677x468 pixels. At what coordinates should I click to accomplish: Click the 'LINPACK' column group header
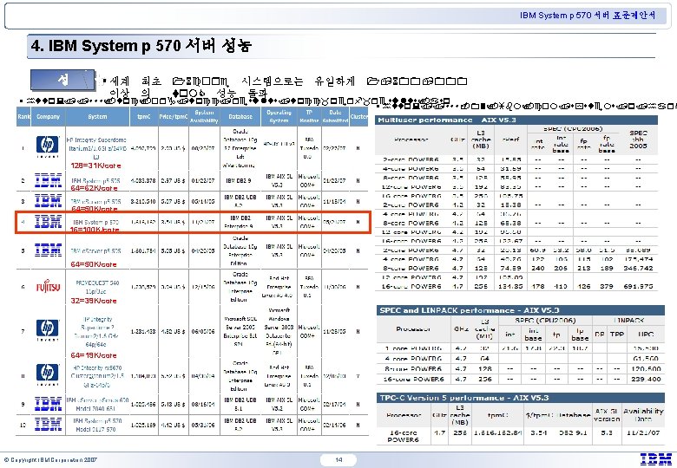pyautogui.click(x=628, y=320)
